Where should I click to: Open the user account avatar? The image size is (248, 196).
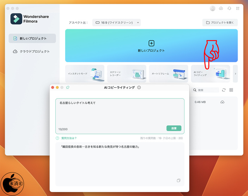212,9
